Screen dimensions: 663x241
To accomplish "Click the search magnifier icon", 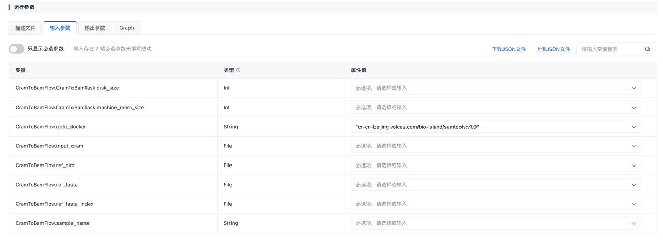I will tap(647, 49).
